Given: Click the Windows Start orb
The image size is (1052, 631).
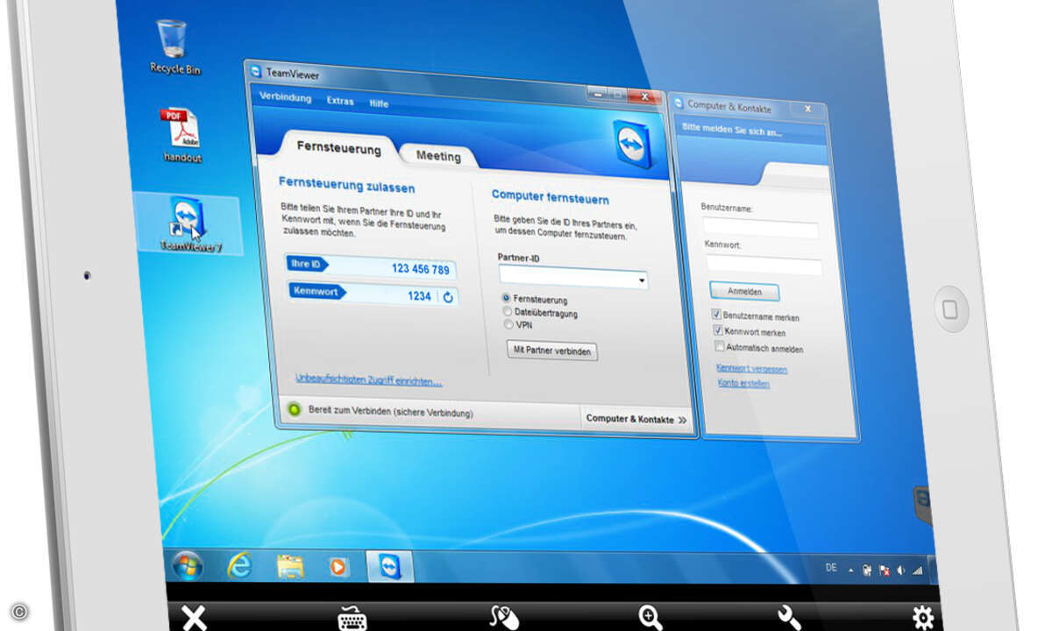Looking at the screenshot, I should click(x=188, y=566).
